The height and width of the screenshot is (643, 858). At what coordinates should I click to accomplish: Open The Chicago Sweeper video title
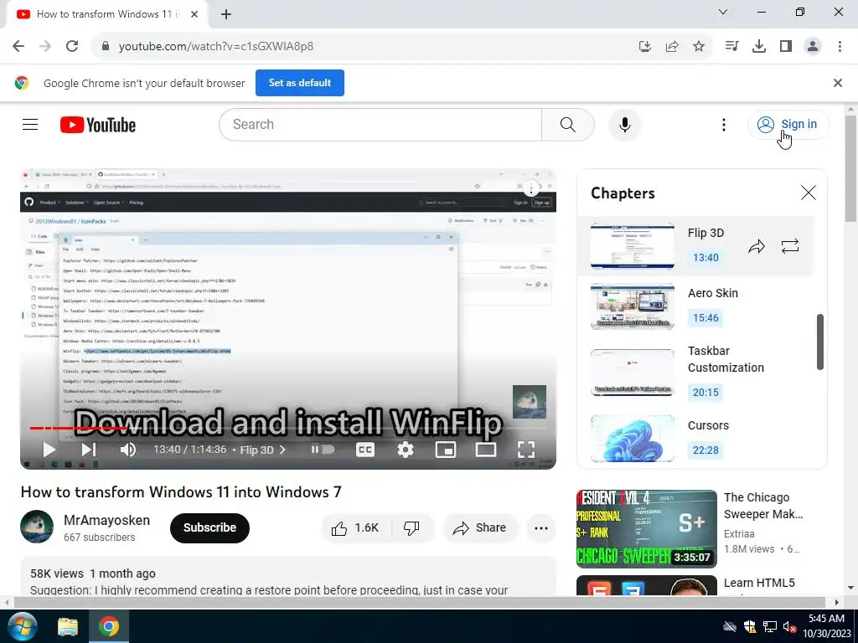coord(763,506)
